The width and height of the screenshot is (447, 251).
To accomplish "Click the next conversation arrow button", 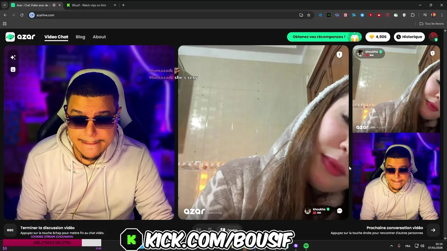I will point(433,230).
